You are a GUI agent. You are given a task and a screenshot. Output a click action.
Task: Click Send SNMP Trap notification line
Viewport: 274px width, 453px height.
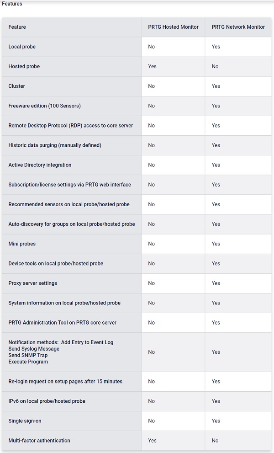click(x=28, y=355)
